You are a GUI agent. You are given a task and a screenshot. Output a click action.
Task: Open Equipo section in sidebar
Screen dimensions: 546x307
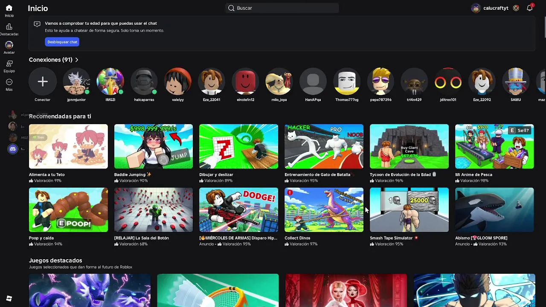coord(9,66)
